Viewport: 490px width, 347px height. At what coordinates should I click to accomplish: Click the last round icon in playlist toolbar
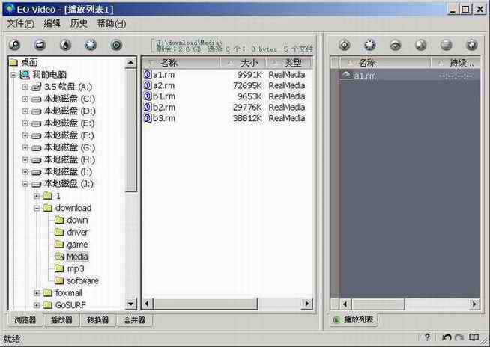[471, 45]
